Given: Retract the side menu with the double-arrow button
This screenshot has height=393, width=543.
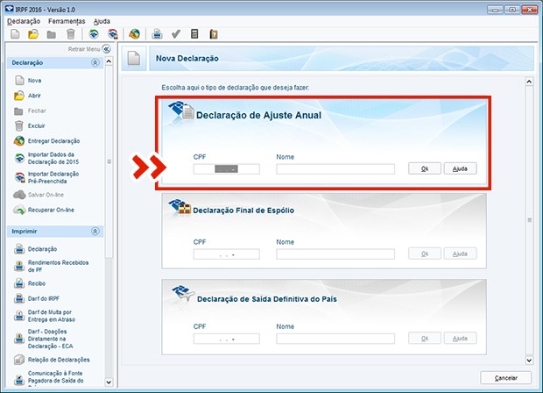Looking at the screenshot, I should tap(106, 49).
